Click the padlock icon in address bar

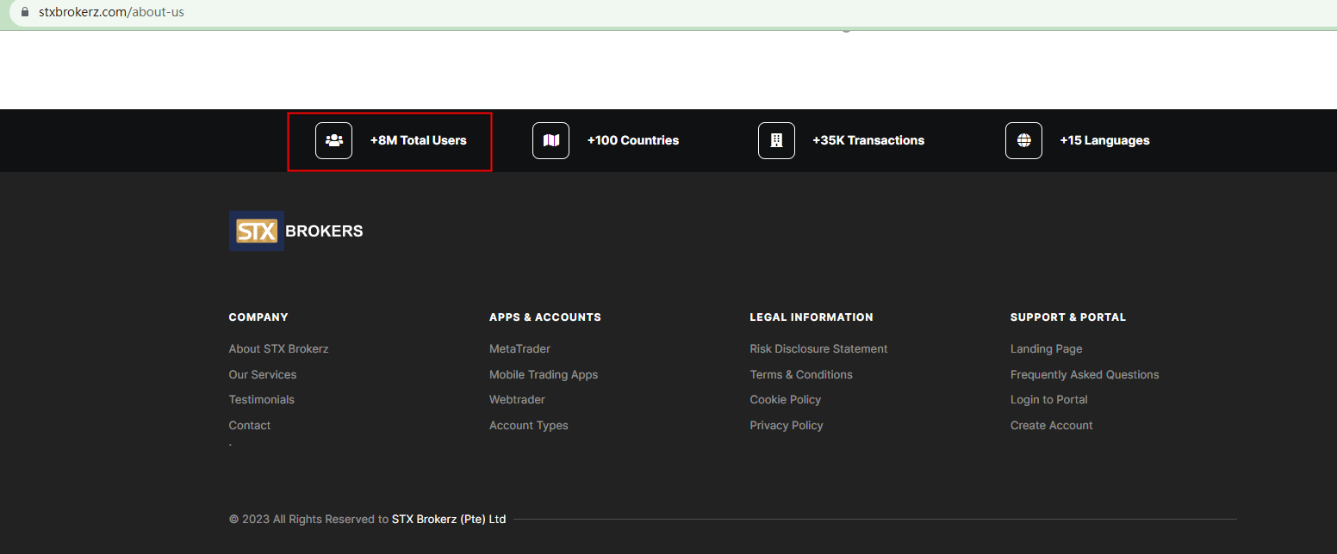(x=24, y=12)
